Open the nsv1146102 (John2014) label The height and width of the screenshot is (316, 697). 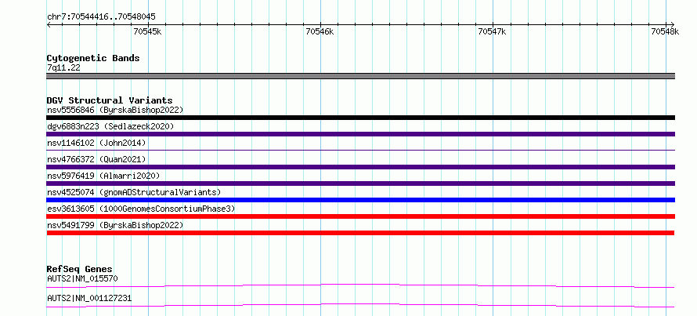96,143
